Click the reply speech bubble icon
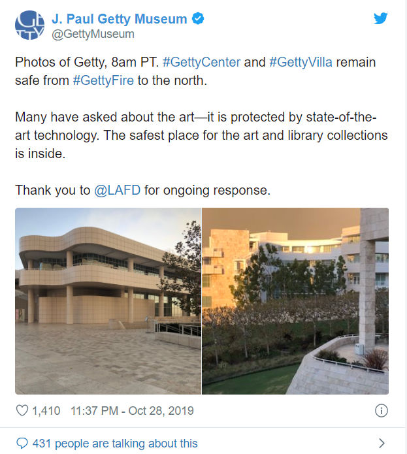 (22, 444)
